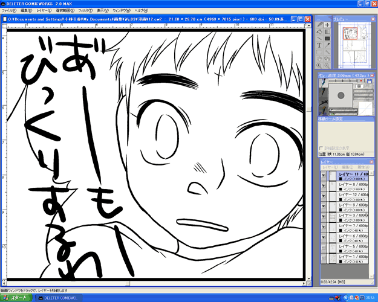
Task: Toggle detailed settings display checkbox
Action: (x=321, y=148)
